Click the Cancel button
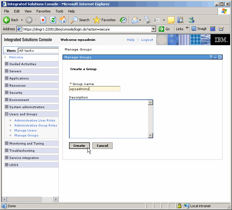The image size is (232, 210). [x=102, y=146]
